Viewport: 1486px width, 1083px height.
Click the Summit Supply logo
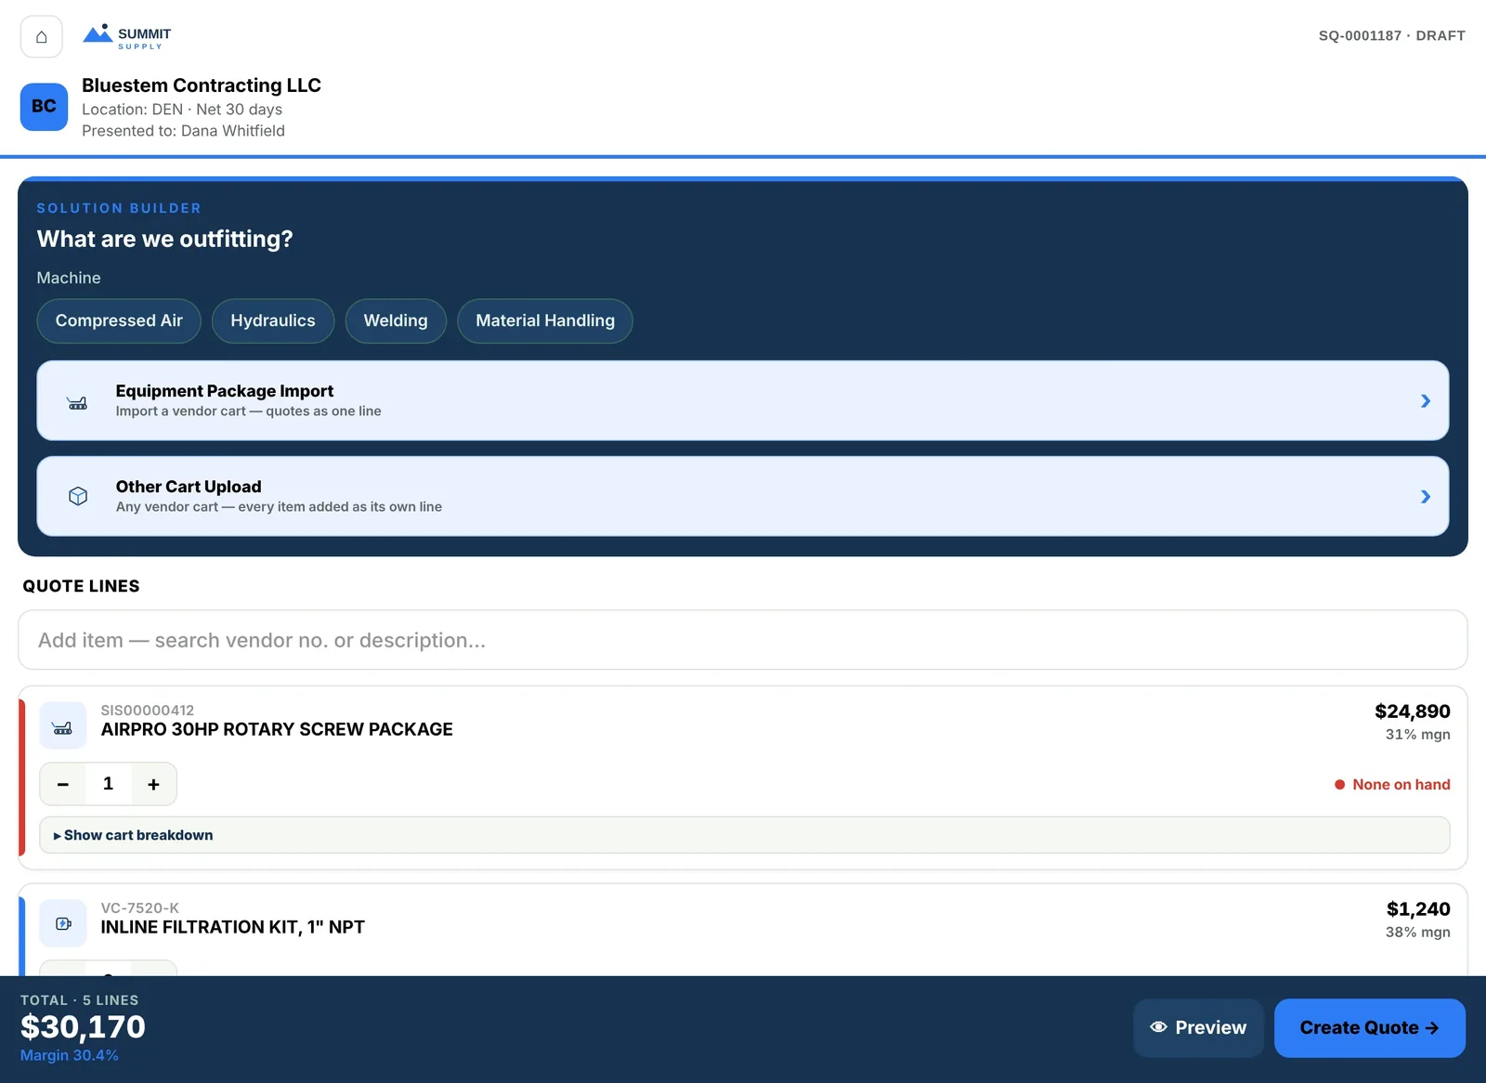pos(126,36)
